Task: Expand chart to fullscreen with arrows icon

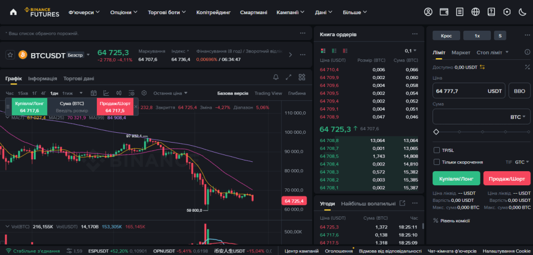Action: pyautogui.click(x=288, y=78)
